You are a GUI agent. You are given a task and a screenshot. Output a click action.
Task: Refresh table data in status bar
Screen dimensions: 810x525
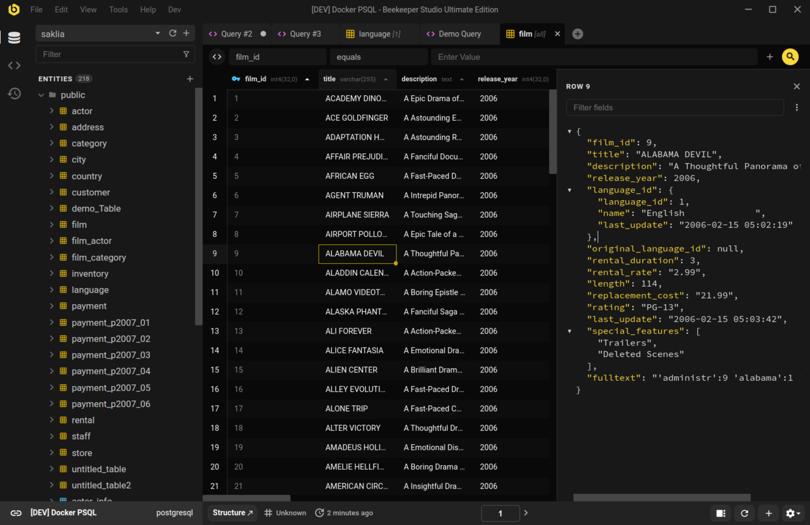[x=744, y=513]
